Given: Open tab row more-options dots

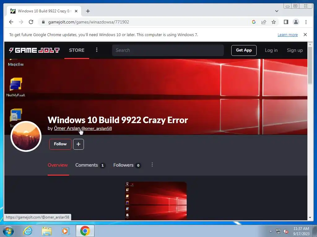Looking at the screenshot, I should point(152,165).
